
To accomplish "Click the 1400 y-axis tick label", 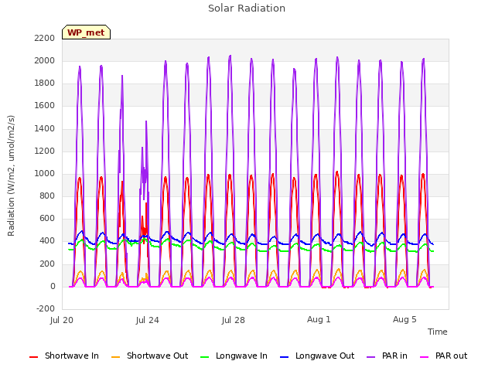I will click(45, 128).
